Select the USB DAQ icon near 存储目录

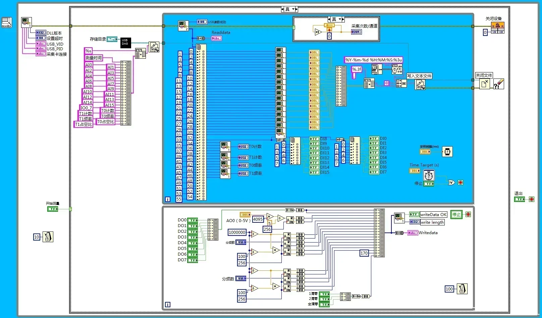click(125, 43)
